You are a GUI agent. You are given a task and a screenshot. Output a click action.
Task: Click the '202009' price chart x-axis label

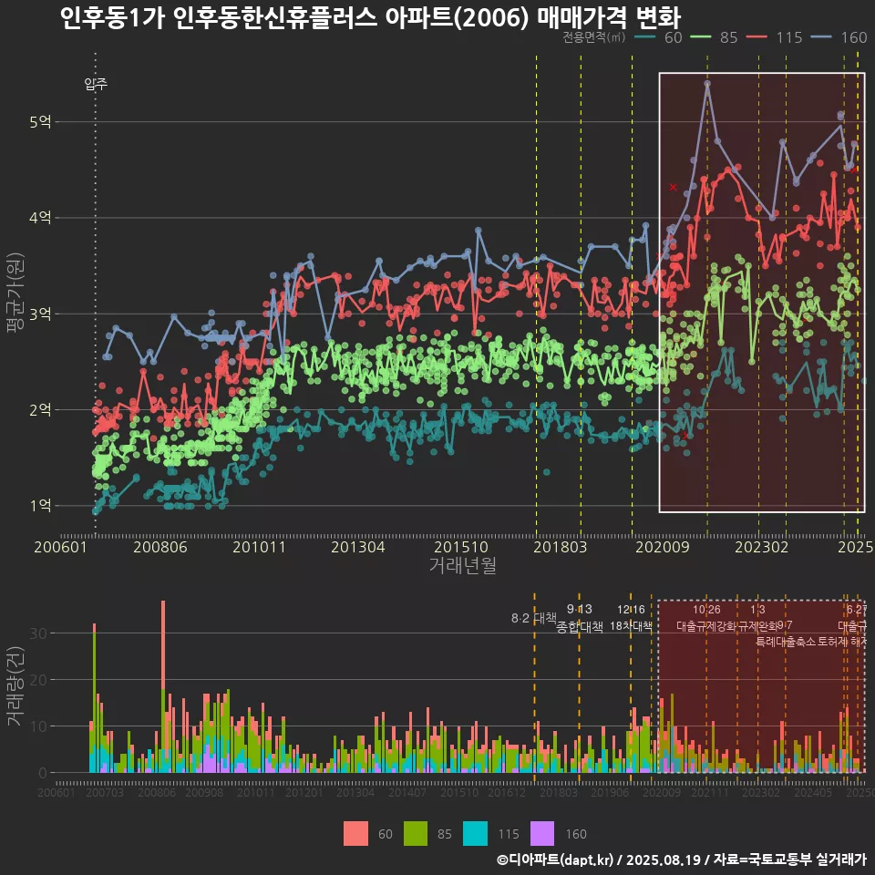tap(663, 547)
